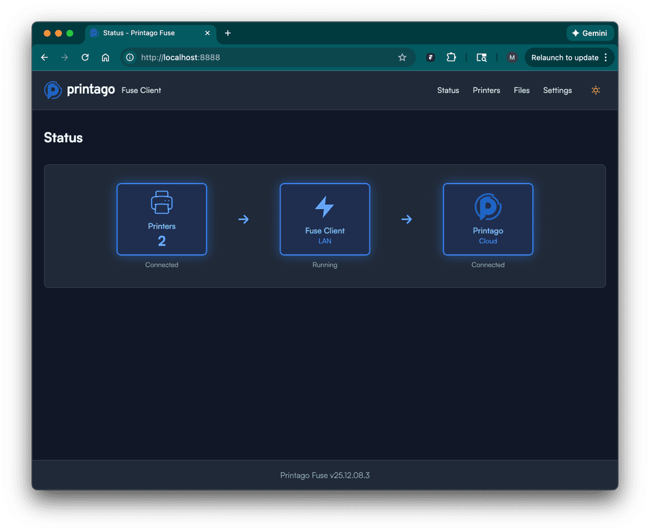Select the Status - Printago Fuse tab
The height and width of the screenshot is (532, 650).
(151, 33)
